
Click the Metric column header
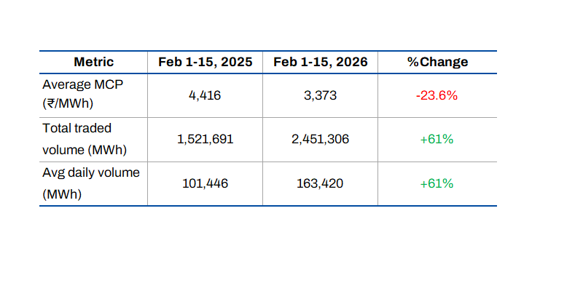[x=93, y=63]
